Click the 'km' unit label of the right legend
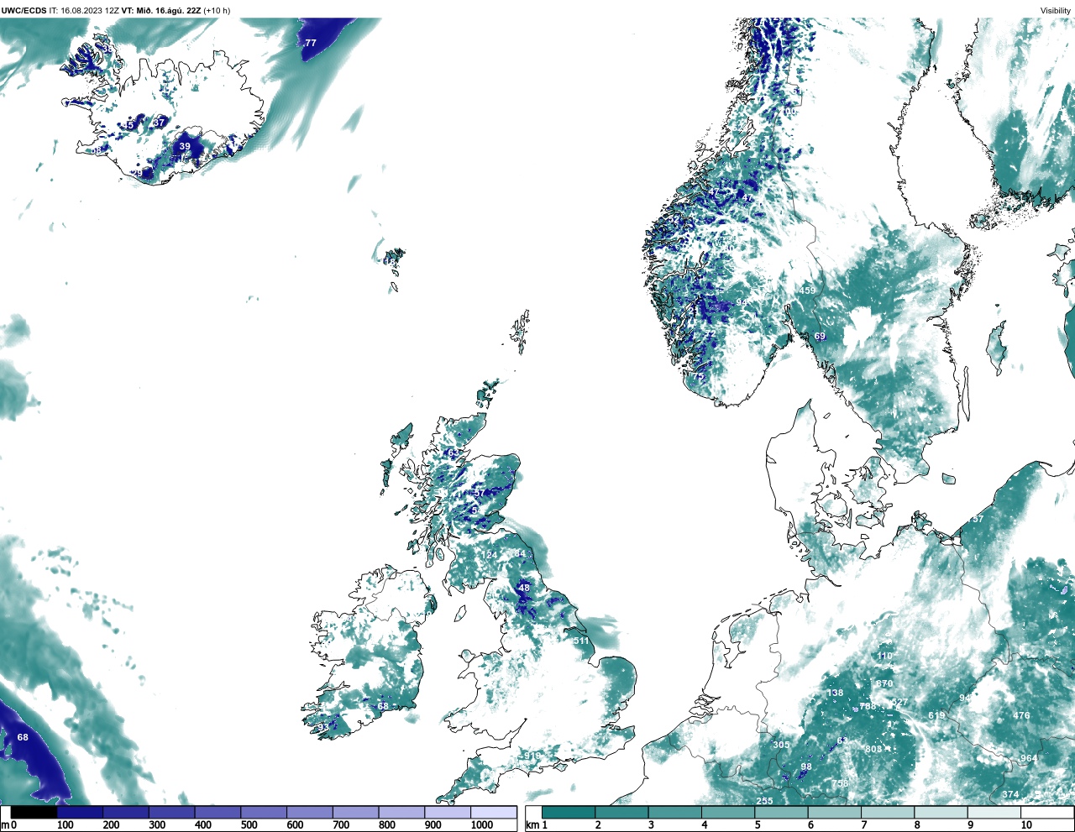The width and height of the screenshot is (1075, 832). point(532,825)
